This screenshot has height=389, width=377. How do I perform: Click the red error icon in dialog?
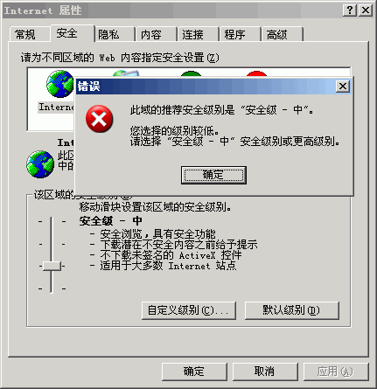pyautogui.click(x=99, y=119)
